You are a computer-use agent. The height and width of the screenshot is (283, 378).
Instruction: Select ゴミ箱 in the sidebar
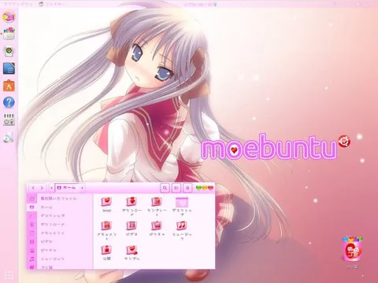coord(60,266)
